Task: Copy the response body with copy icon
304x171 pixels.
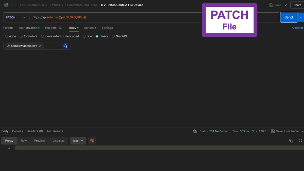Action: (291, 141)
